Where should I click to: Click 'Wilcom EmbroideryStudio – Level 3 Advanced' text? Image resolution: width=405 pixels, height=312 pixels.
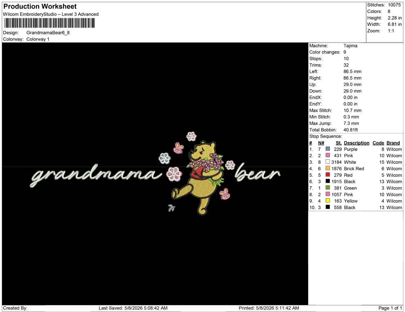51,14
